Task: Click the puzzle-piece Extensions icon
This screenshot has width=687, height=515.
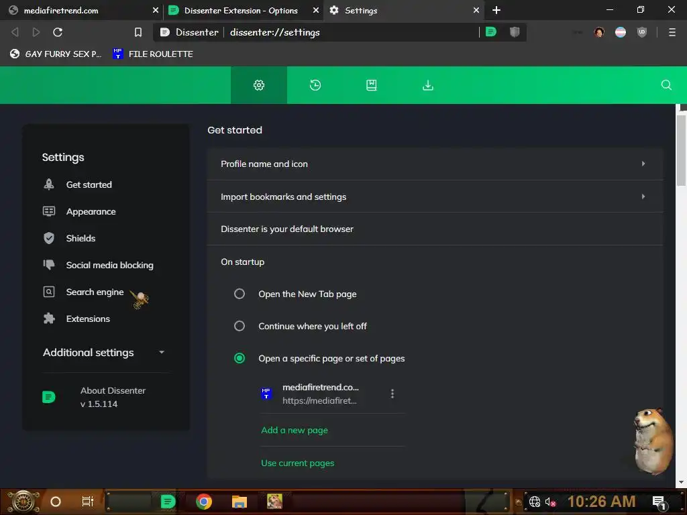Action: pyautogui.click(x=48, y=319)
